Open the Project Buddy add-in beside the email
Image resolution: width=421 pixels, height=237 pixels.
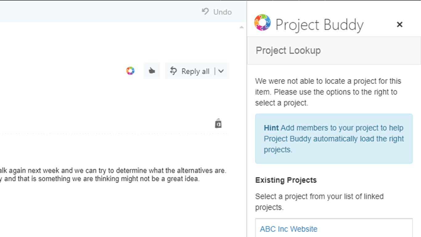(130, 71)
